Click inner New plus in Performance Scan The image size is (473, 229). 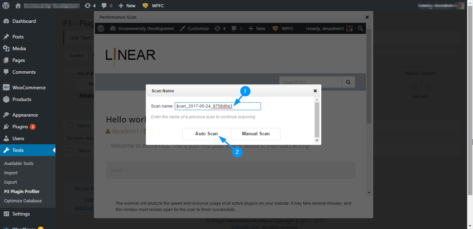coord(257,28)
